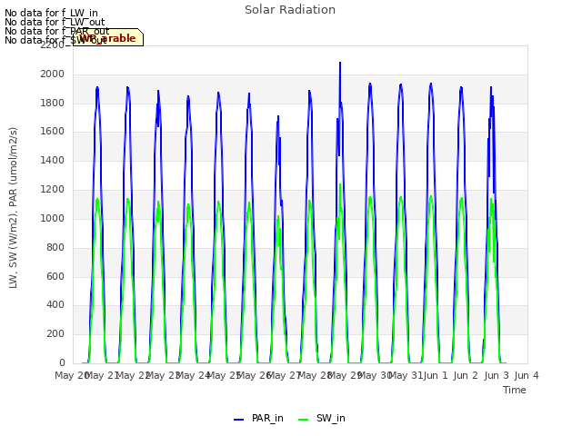
Task: Click the 800 y-axis tick label
Action: pyautogui.click(x=55, y=247)
